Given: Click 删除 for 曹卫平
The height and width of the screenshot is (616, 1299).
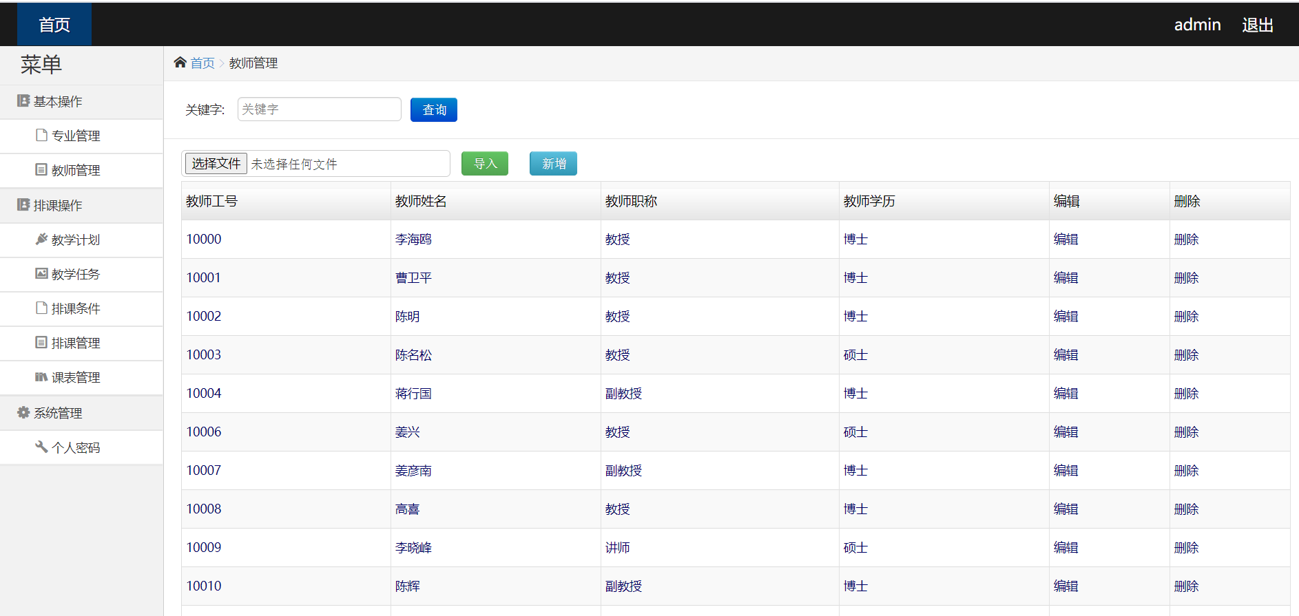Looking at the screenshot, I should (x=1186, y=278).
